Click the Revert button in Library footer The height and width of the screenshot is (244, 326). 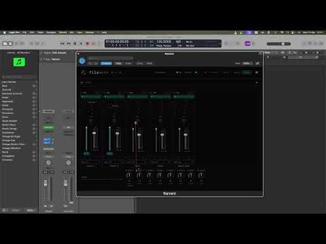pyautogui.click(x=16, y=210)
